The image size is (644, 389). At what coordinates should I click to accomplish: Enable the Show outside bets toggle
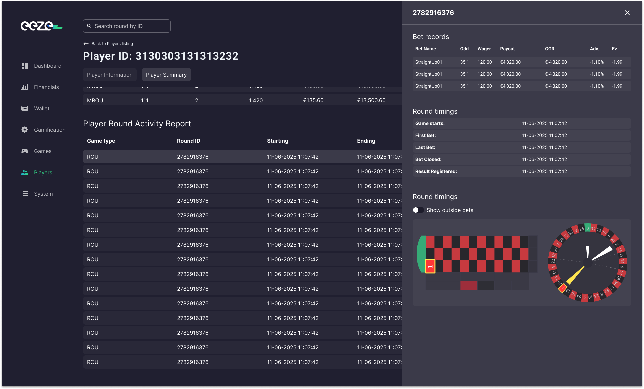[418, 210]
